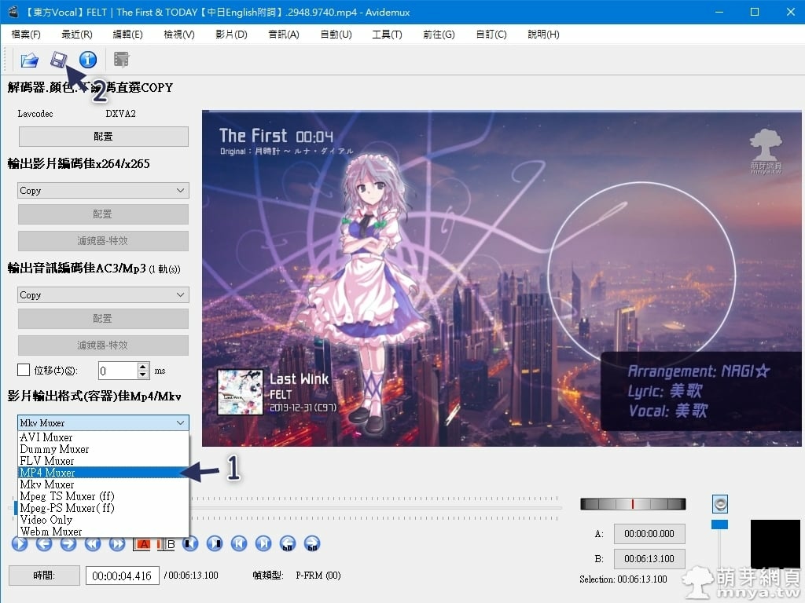Screen dimensions: 805x603
Task: Click the jog wheel shuttle control
Action: click(x=633, y=504)
